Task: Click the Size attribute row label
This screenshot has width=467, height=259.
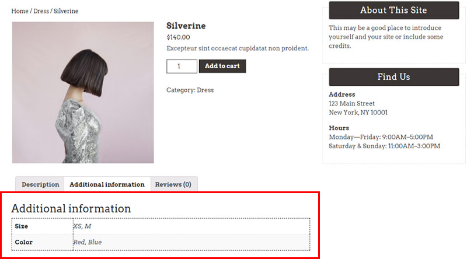Action: pyautogui.click(x=22, y=226)
